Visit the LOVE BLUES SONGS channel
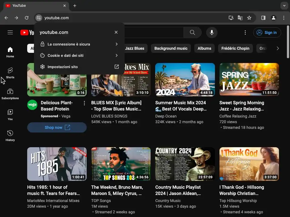Image resolution: width=290 pixels, height=217 pixels. [109, 116]
